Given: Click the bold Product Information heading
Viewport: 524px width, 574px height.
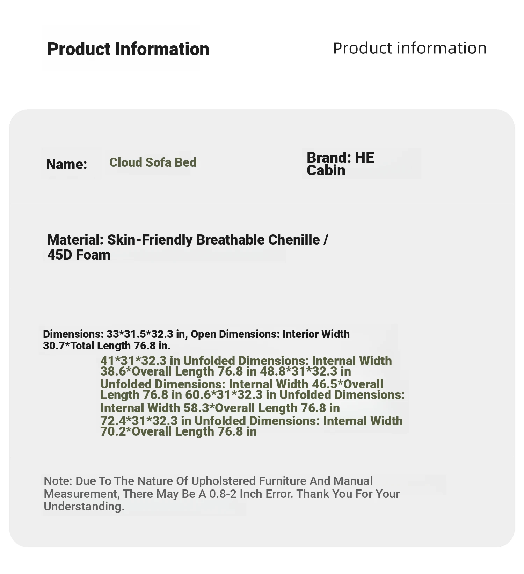Looking at the screenshot, I should pyautogui.click(x=128, y=49).
